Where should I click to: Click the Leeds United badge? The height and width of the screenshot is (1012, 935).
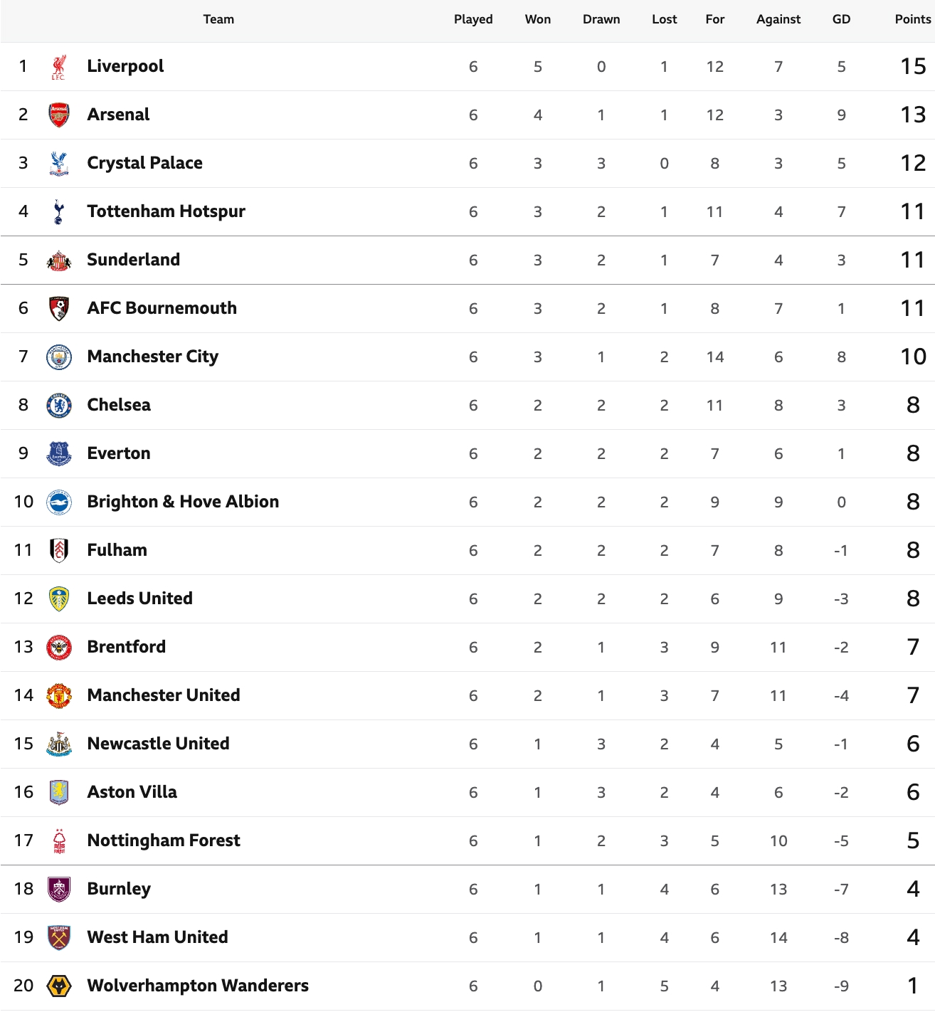tap(59, 599)
